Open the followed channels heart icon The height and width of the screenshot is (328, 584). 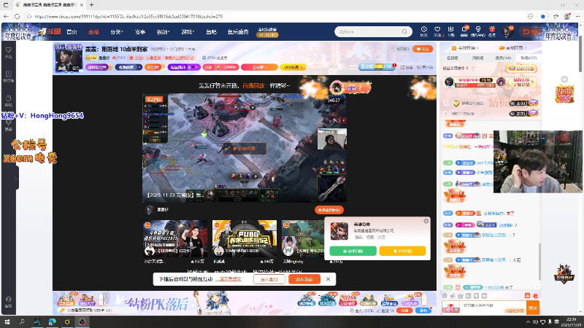[x=437, y=31]
